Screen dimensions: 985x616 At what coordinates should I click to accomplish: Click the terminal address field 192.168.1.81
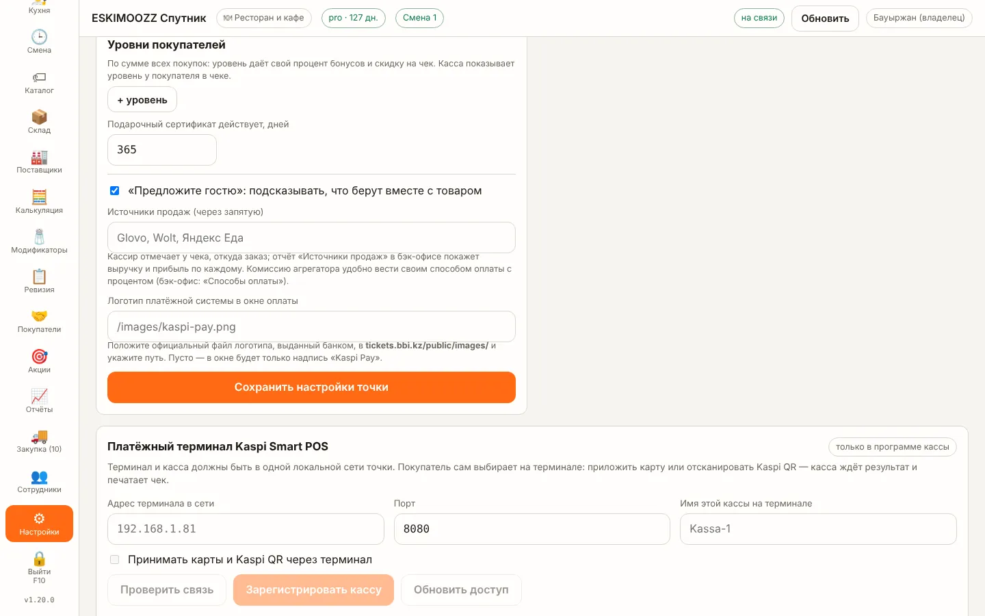[x=246, y=529]
